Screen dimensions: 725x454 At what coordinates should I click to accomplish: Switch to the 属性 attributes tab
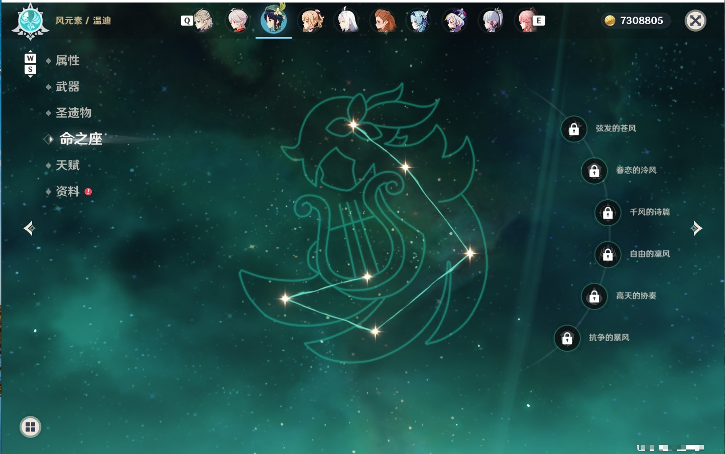(67, 61)
